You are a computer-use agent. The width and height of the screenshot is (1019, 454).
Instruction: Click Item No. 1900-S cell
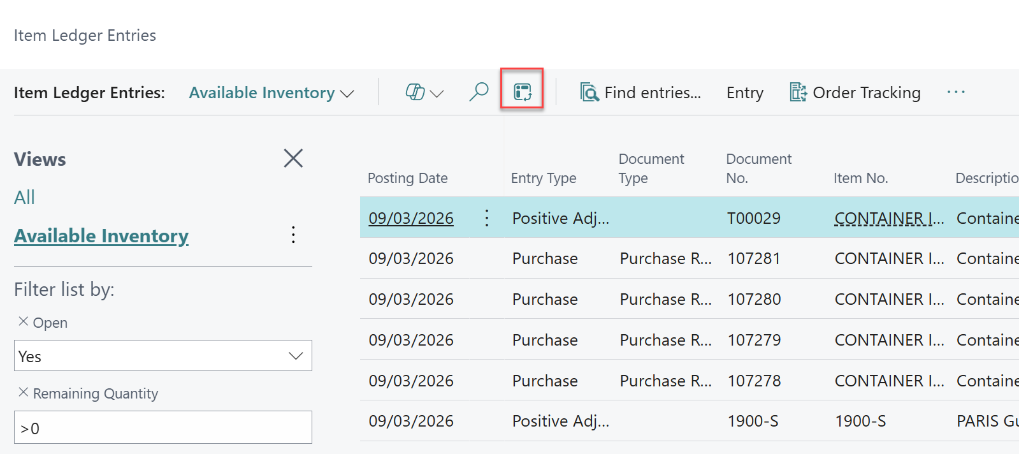tap(860, 421)
